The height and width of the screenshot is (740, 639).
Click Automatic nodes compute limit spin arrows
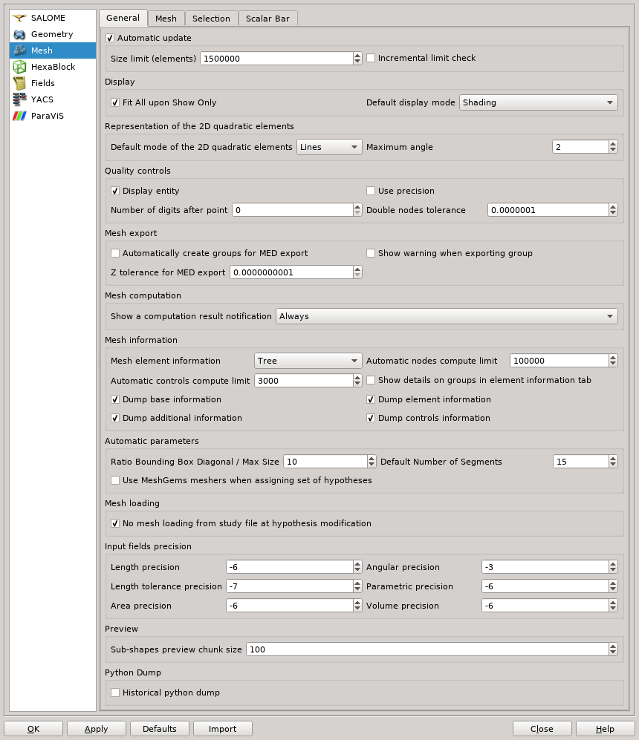(613, 361)
